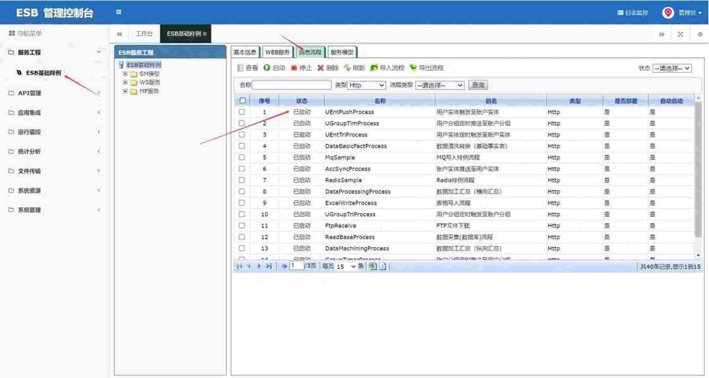Go to next page in pager
The width and height of the screenshot is (709, 378).
pos(259,267)
